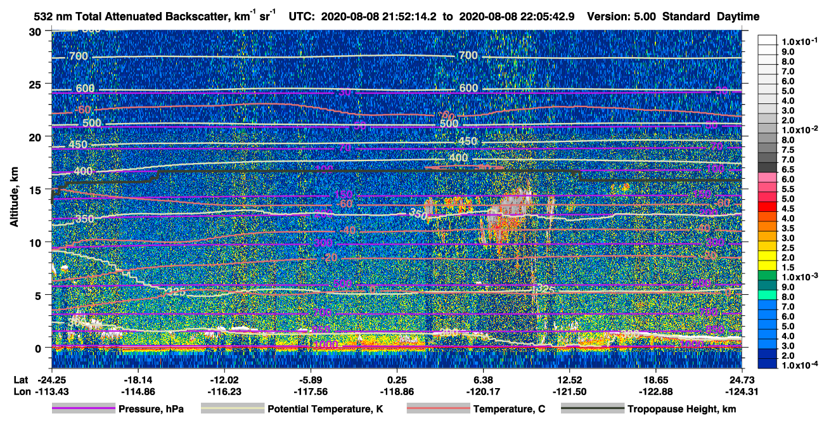Click the 'Version: 5.00' text
This screenshot has width=824, height=423.
pos(623,17)
